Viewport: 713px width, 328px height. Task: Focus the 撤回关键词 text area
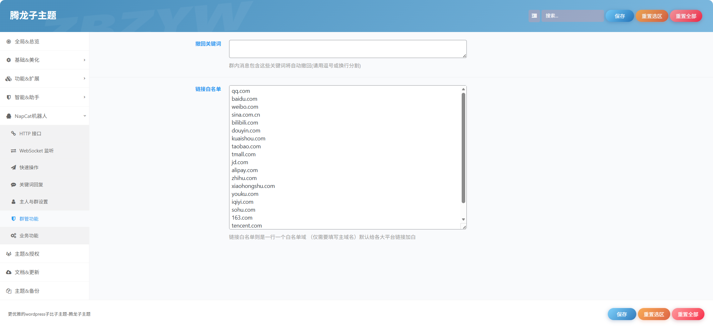coord(348,49)
